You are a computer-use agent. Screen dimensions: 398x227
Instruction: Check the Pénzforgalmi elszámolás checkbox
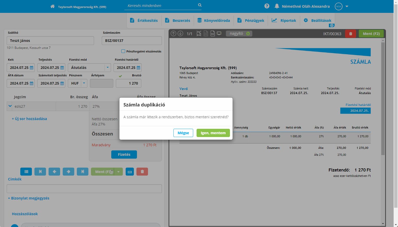123,51
